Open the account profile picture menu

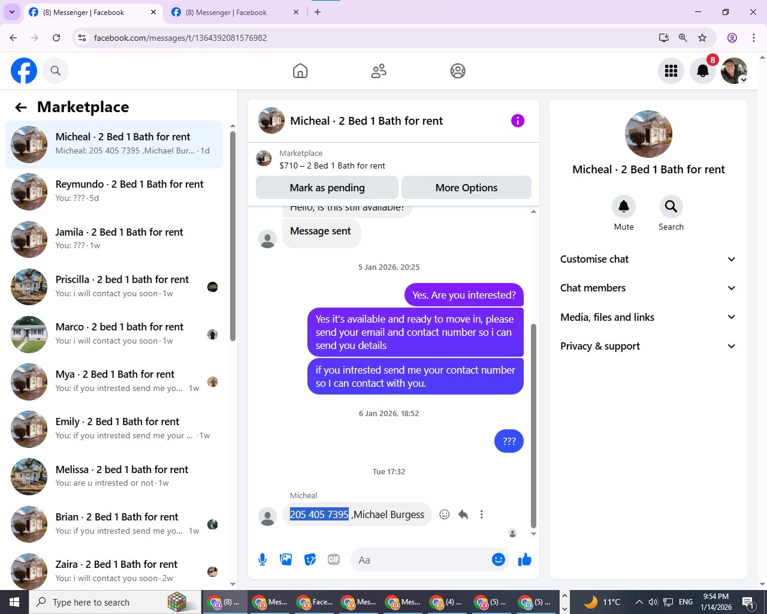[734, 71]
